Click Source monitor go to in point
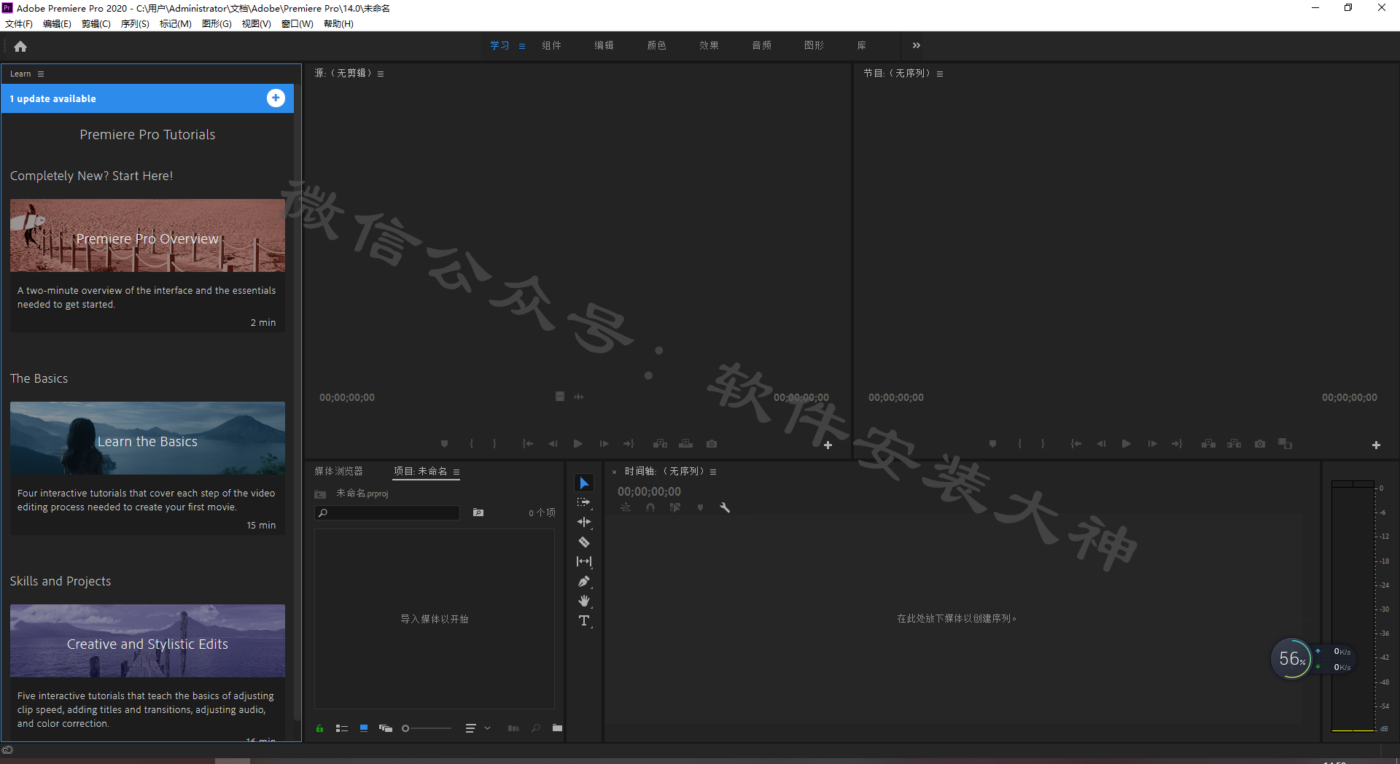This screenshot has height=764, width=1400. 528,444
